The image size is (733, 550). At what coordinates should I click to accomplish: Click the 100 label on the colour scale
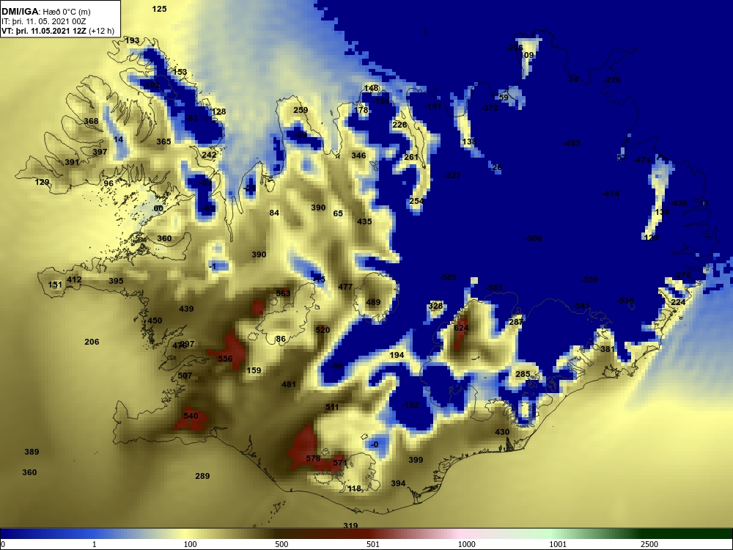pyautogui.click(x=191, y=544)
